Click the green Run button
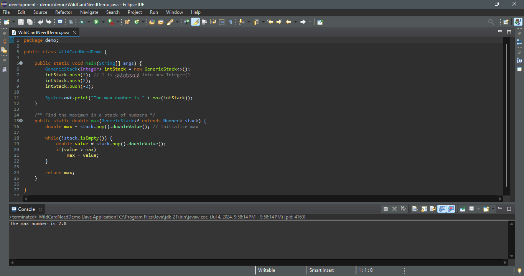This screenshot has width=524, height=276. (x=96, y=22)
